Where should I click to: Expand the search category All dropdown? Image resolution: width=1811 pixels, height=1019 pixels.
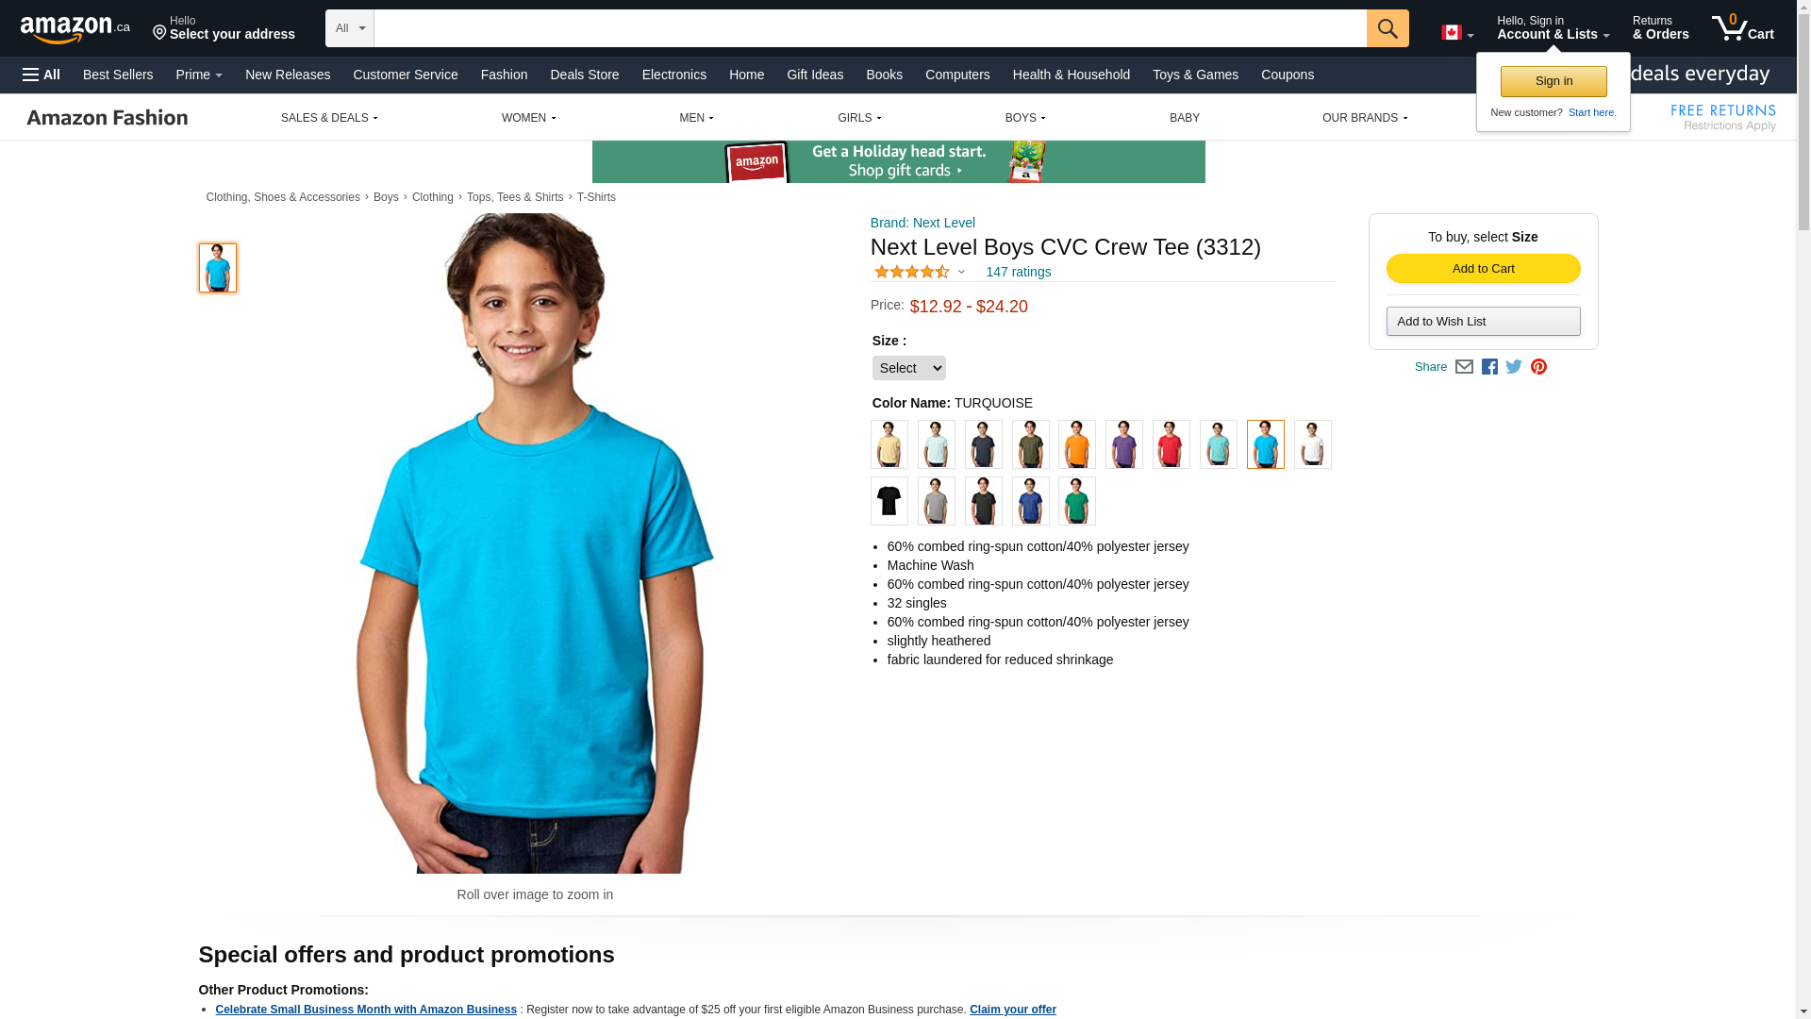[x=350, y=28]
